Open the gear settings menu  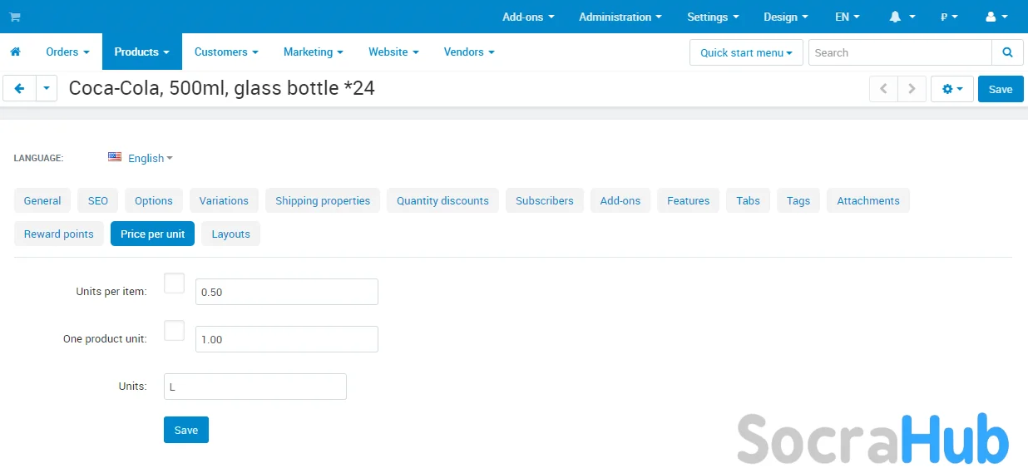pyautogui.click(x=951, y=89)
